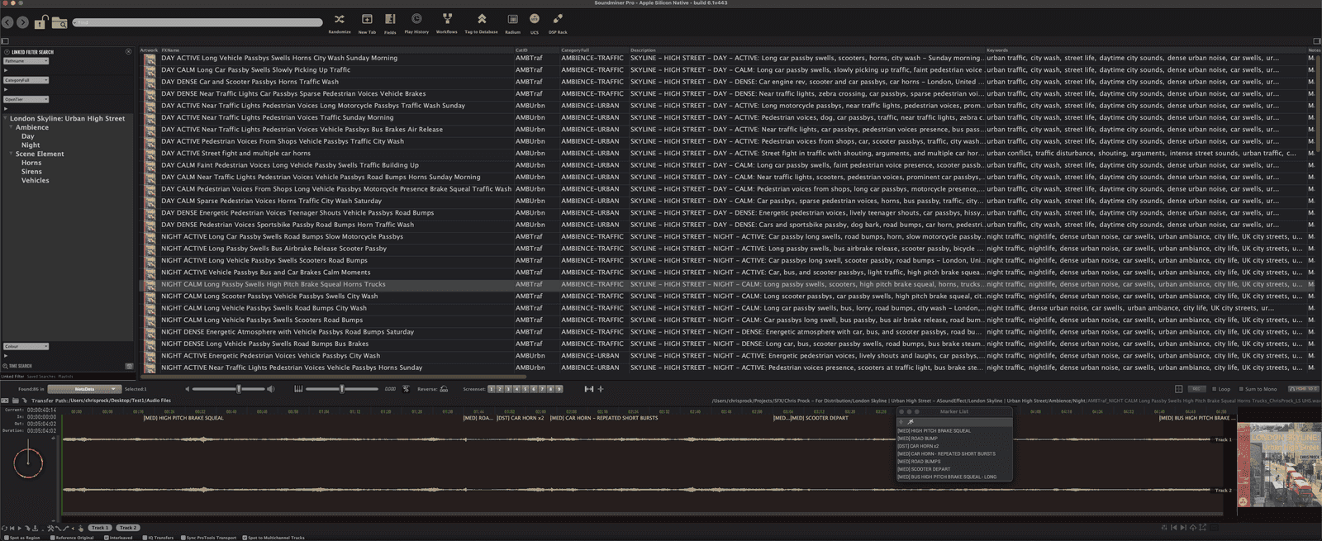Screen dimensions: 1322x541
Task: Adjust the volume slider handle
Action: point(239,389)
